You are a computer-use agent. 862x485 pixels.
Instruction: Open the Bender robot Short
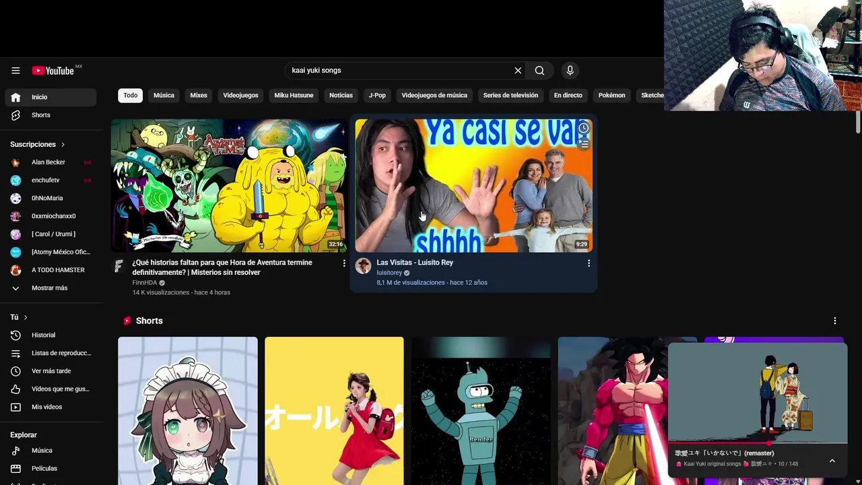point(481,411)
